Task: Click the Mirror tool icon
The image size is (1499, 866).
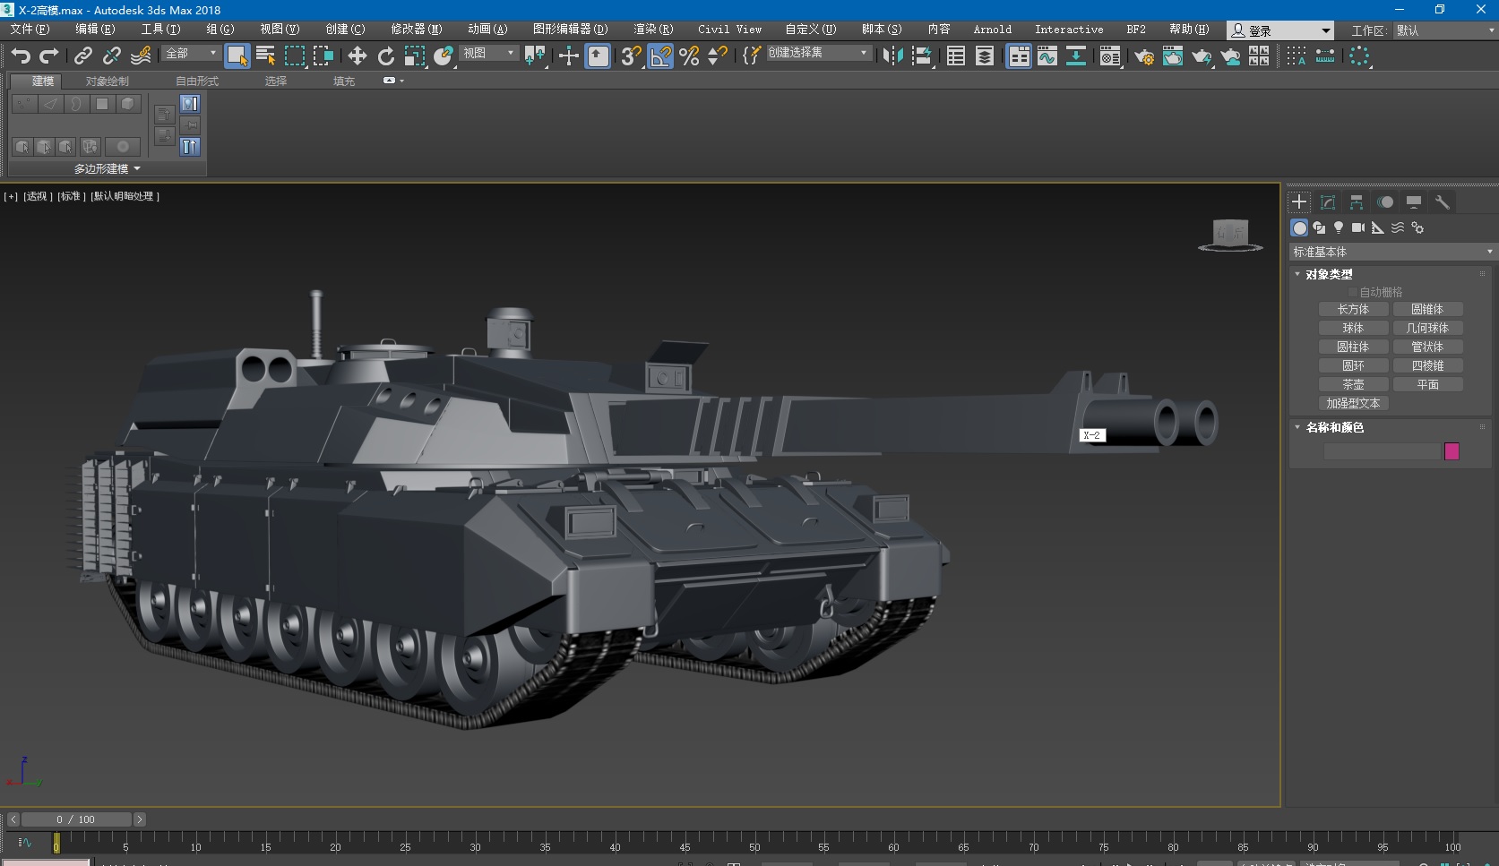Action: click(892, 56)
